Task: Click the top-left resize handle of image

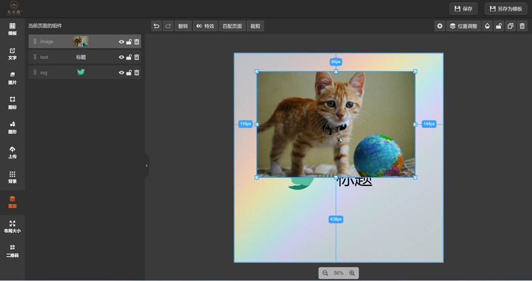Action: pos(257,72)
